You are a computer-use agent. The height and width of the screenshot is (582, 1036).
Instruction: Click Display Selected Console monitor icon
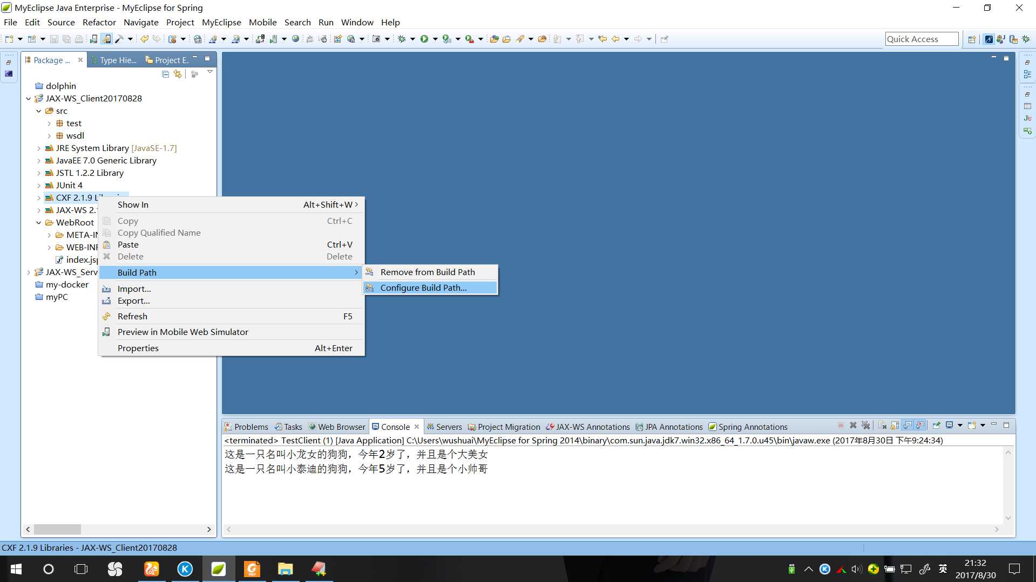pos(949,426)
